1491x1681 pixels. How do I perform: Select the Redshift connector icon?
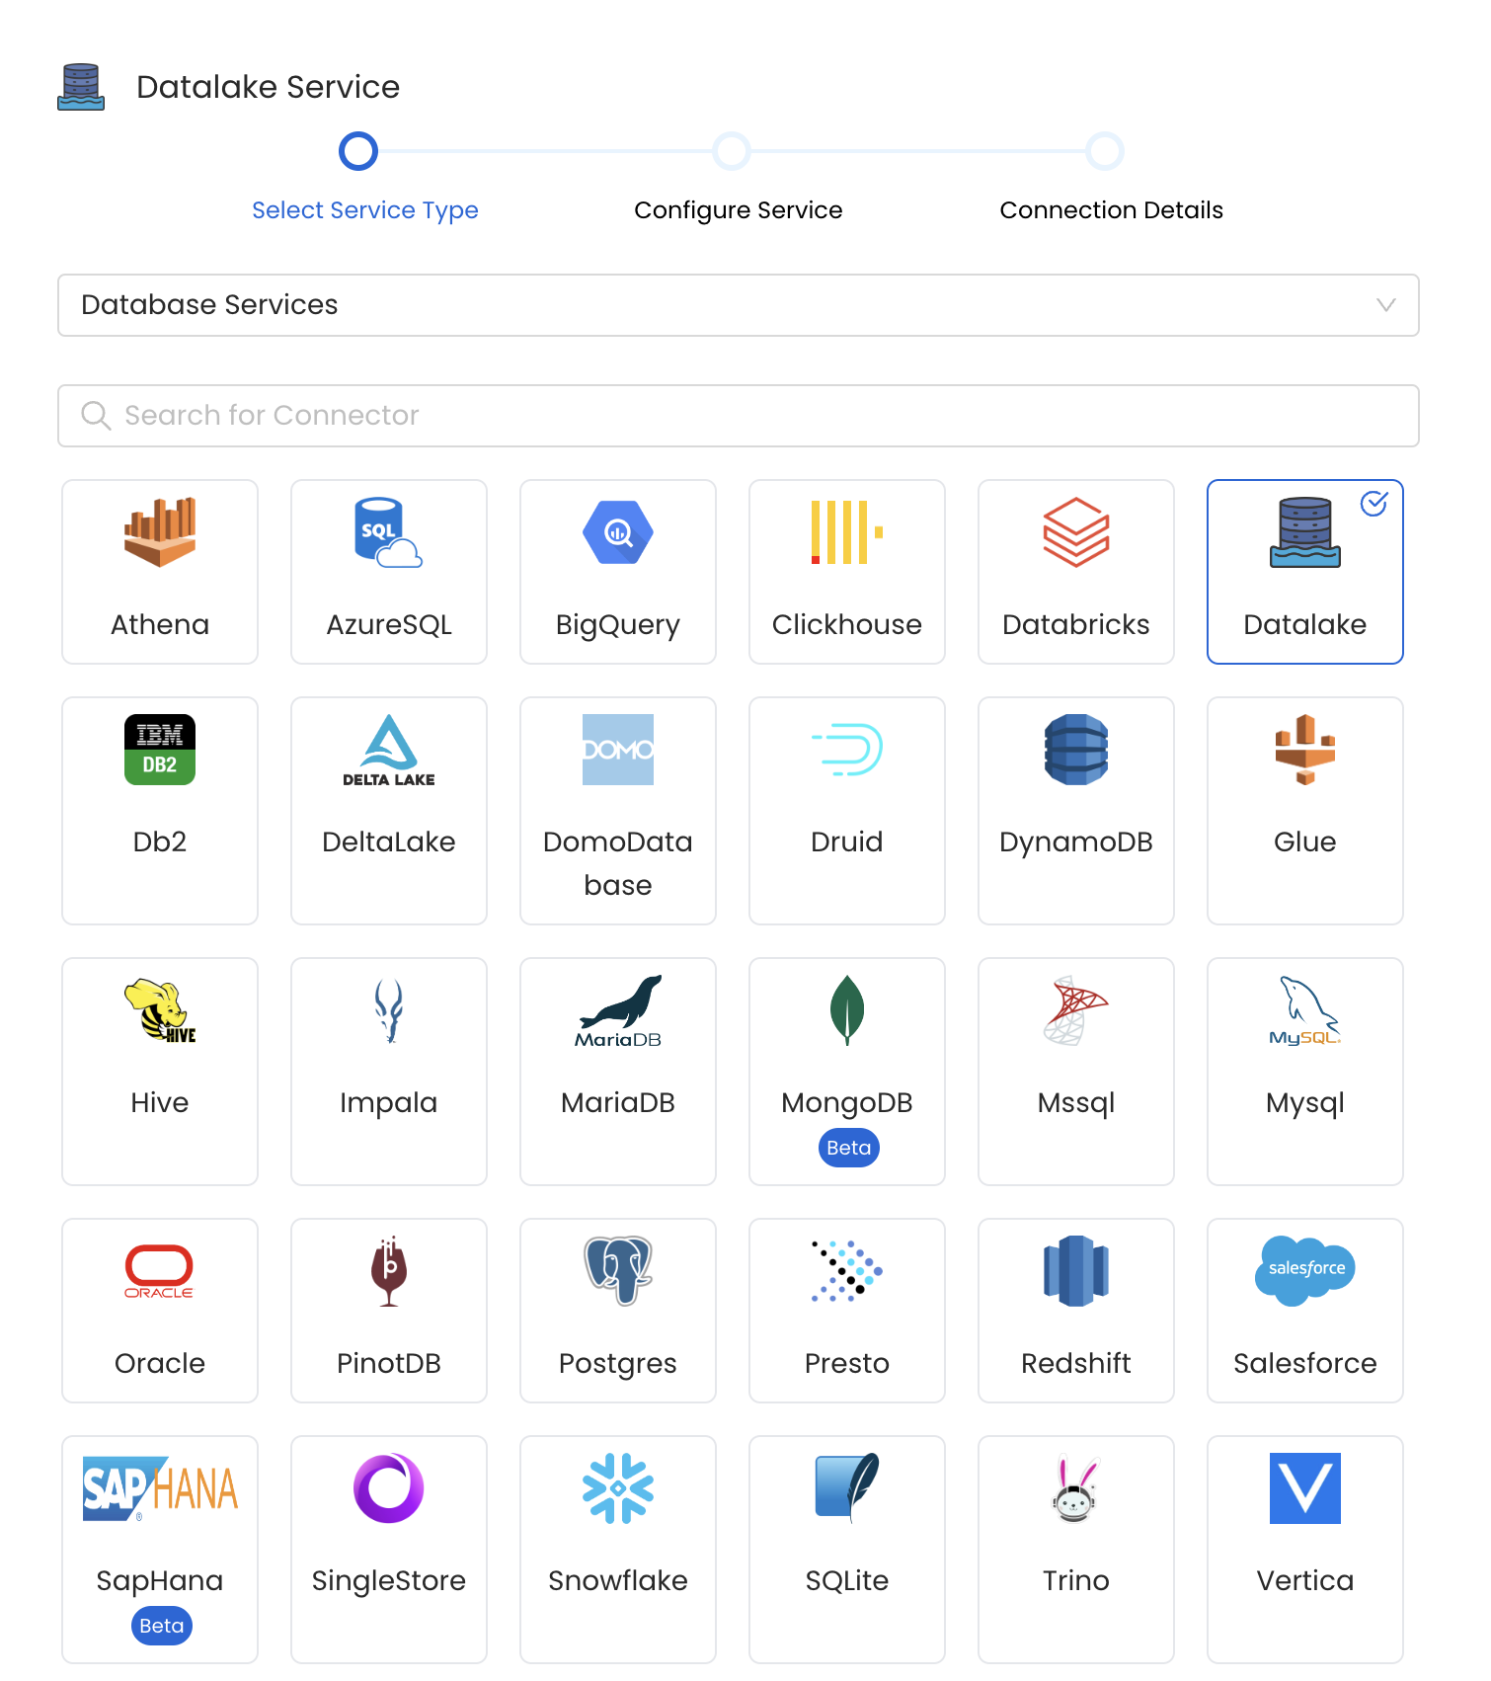(1076, 1270)
